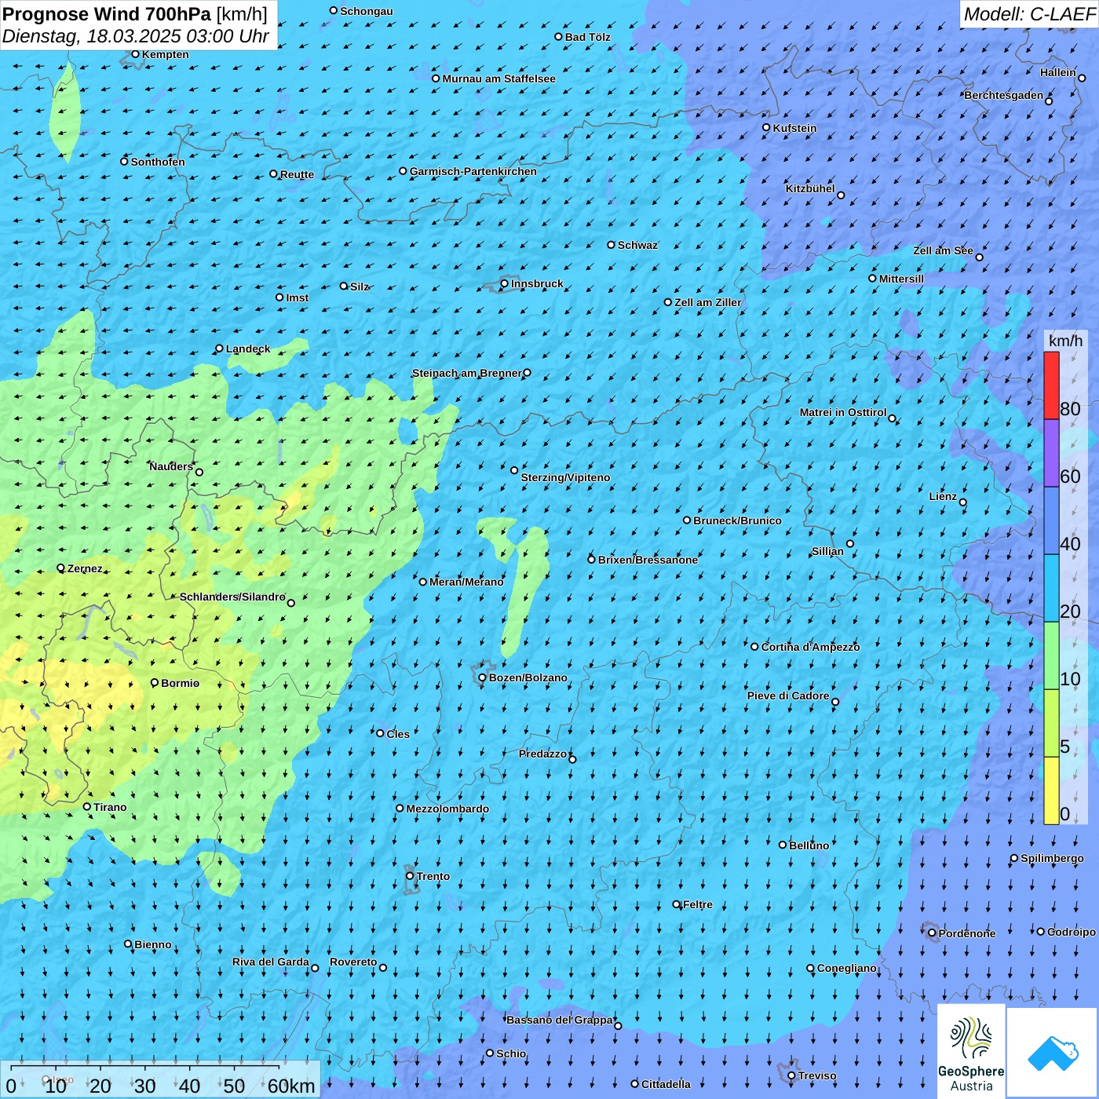Click the blue cloud house logo
The width and height of the screenshot is (1099, 1099).
click(1053, 1053)
